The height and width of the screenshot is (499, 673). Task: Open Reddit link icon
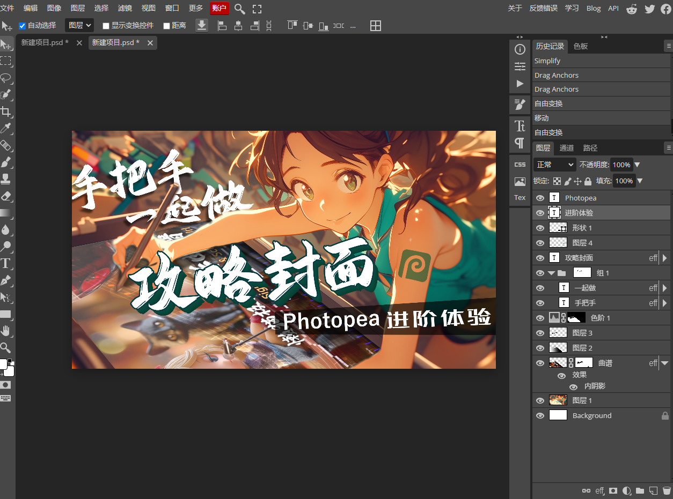point(632,9)
